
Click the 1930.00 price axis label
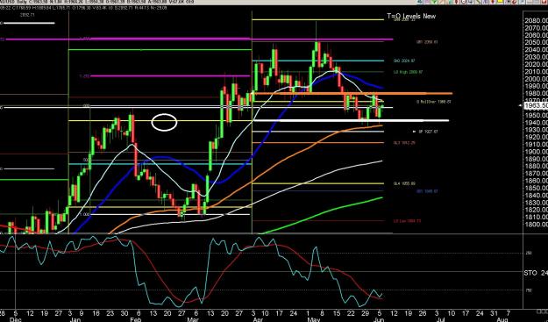pyautogui.click(x=536, y=130)
